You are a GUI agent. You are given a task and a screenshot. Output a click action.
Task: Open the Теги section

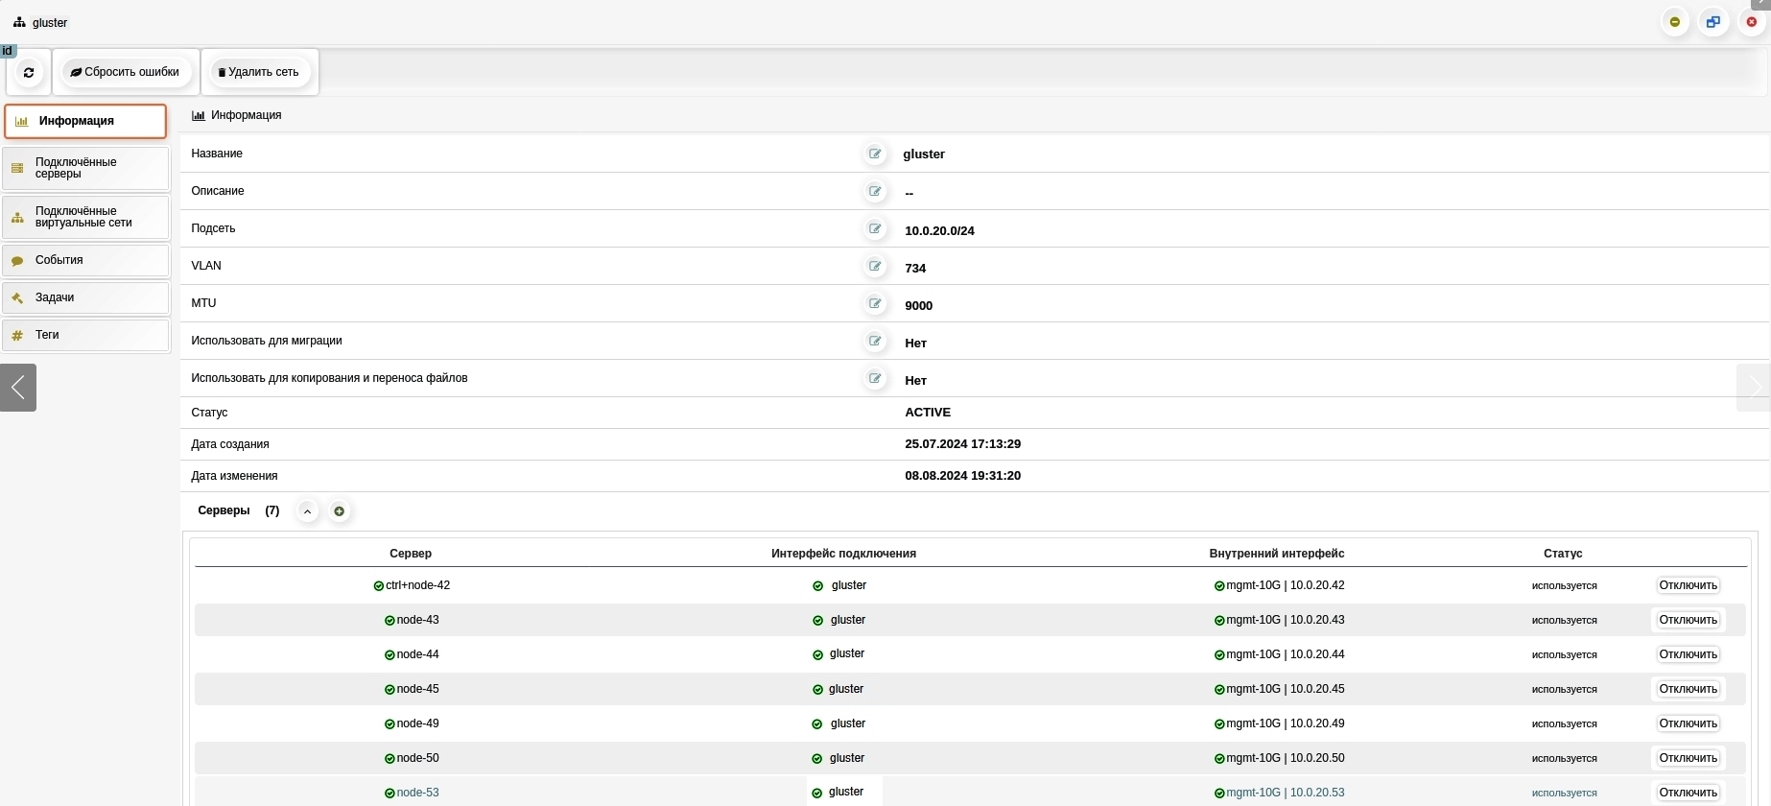tap(85, 335)
